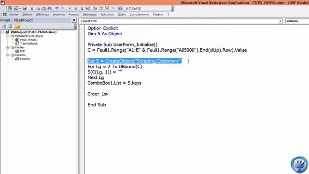Viewport: 309px width, 174px height.
Task: Open Object Browser toolbar icon
Action: pyautogui.click(x=107, y=9)
